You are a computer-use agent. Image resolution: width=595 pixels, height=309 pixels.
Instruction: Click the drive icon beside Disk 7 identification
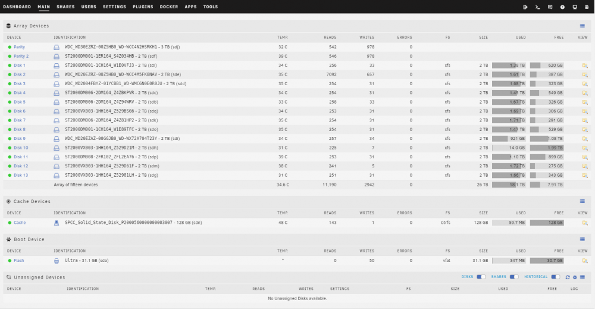point(57,120)
